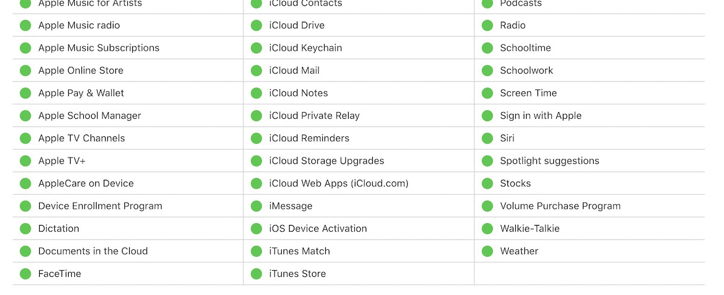The image size is (724, 295).
Task: Click the green status dot beside iMessage
Action: coord(256,206)
